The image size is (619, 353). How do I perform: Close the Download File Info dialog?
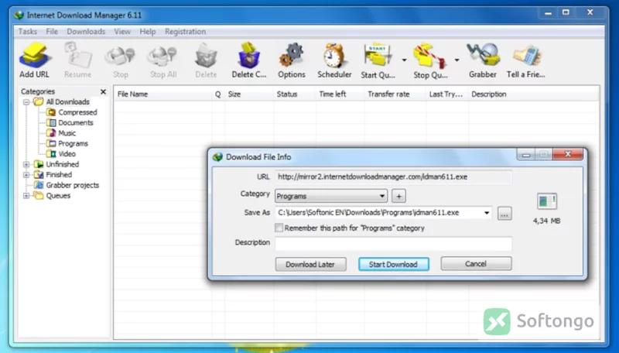pos(568,154)
